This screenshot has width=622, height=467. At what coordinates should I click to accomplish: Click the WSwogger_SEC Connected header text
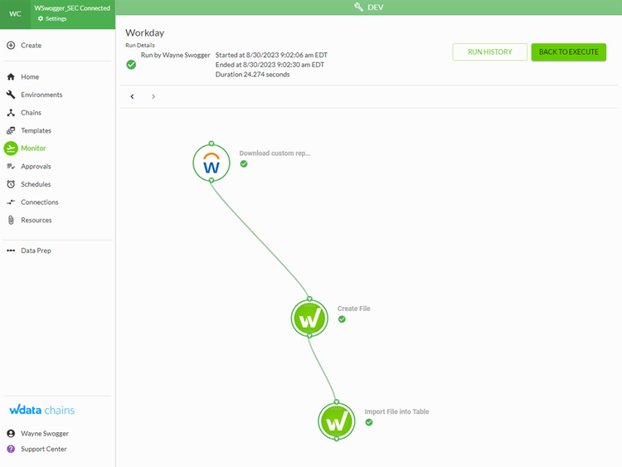72,8
